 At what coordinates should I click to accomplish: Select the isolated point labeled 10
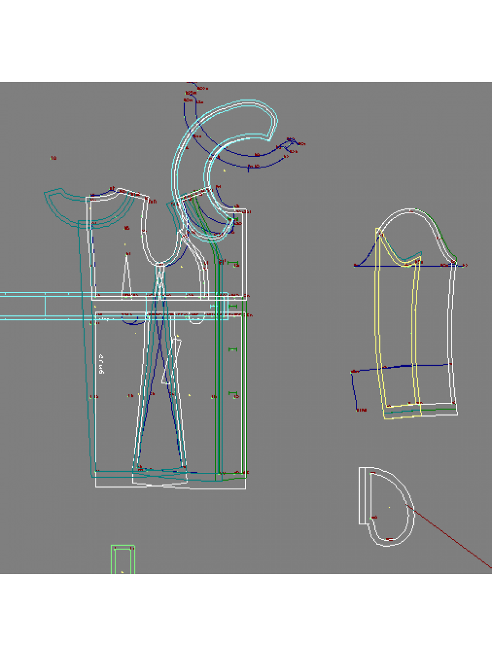[x=54, y=159]
